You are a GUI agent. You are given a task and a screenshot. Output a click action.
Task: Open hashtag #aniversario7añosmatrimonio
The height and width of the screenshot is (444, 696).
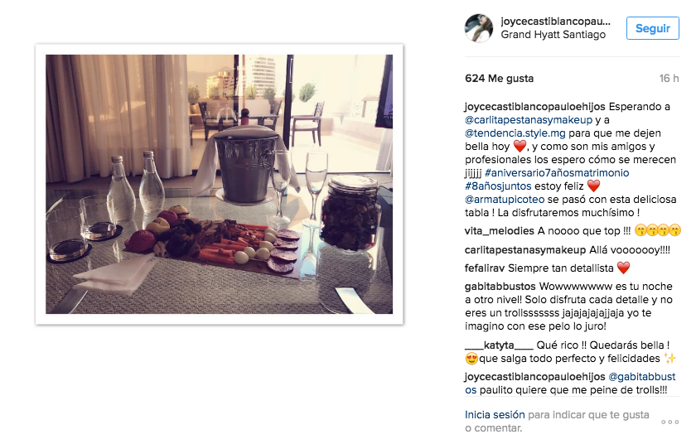(557, 173)
